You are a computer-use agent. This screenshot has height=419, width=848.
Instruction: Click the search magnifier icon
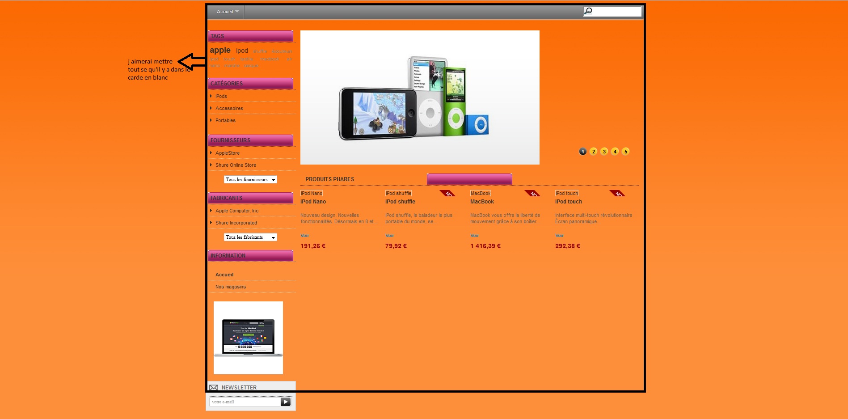[x=588, y=11]
